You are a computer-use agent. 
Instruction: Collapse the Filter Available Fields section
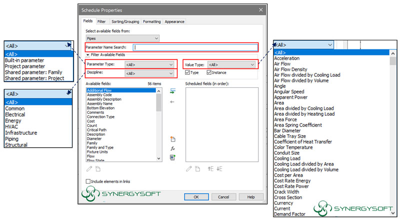[x=88, y=54]
